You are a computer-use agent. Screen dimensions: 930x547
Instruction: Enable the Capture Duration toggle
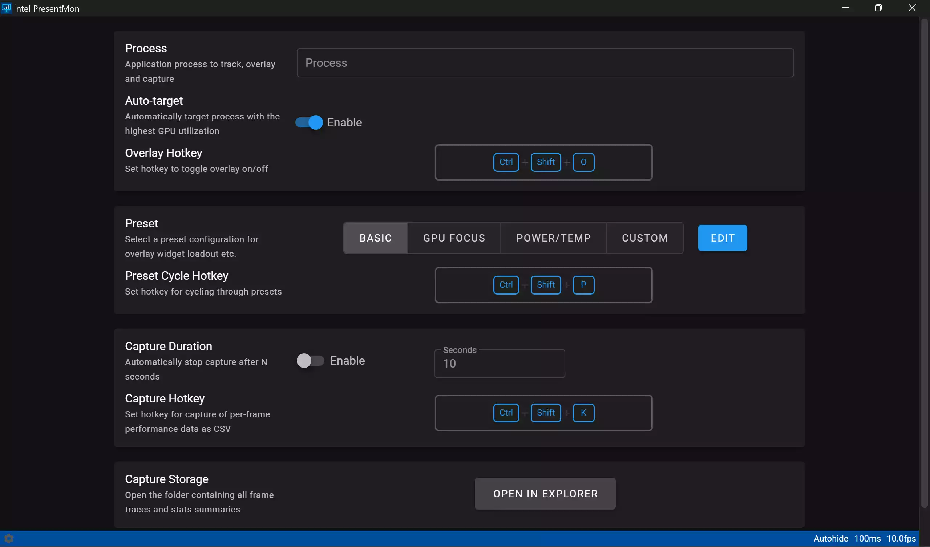(310, 361)
